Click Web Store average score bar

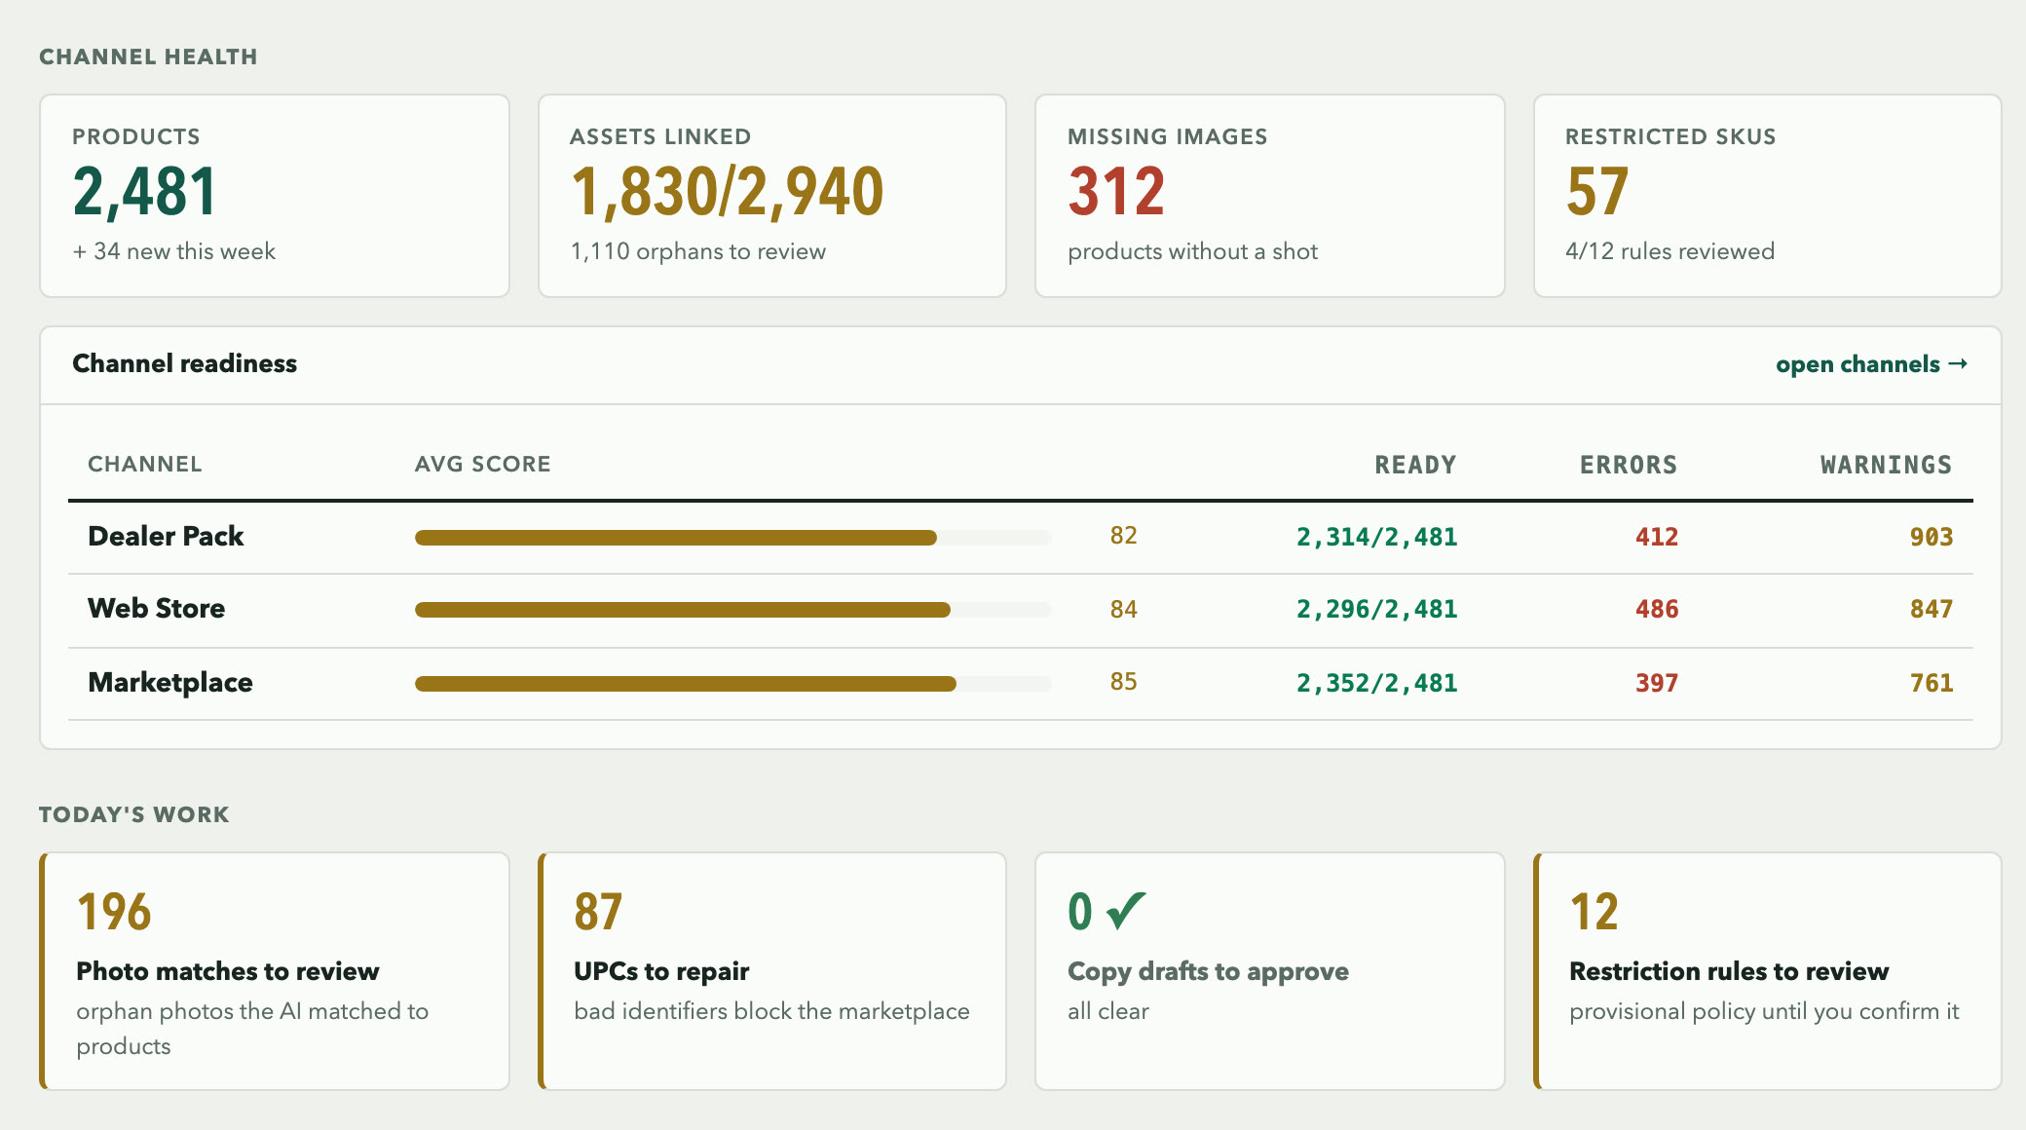(x=733, y=610)
